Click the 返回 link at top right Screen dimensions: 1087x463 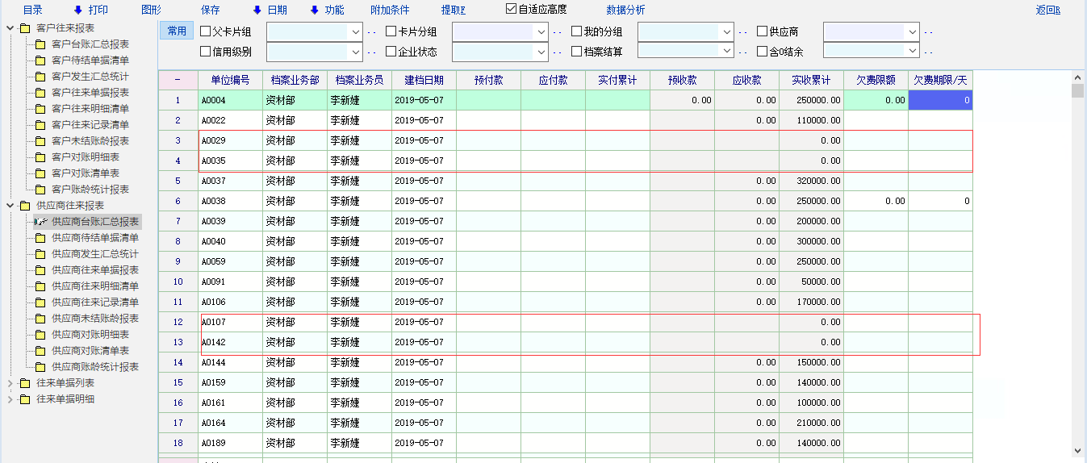1047,10
